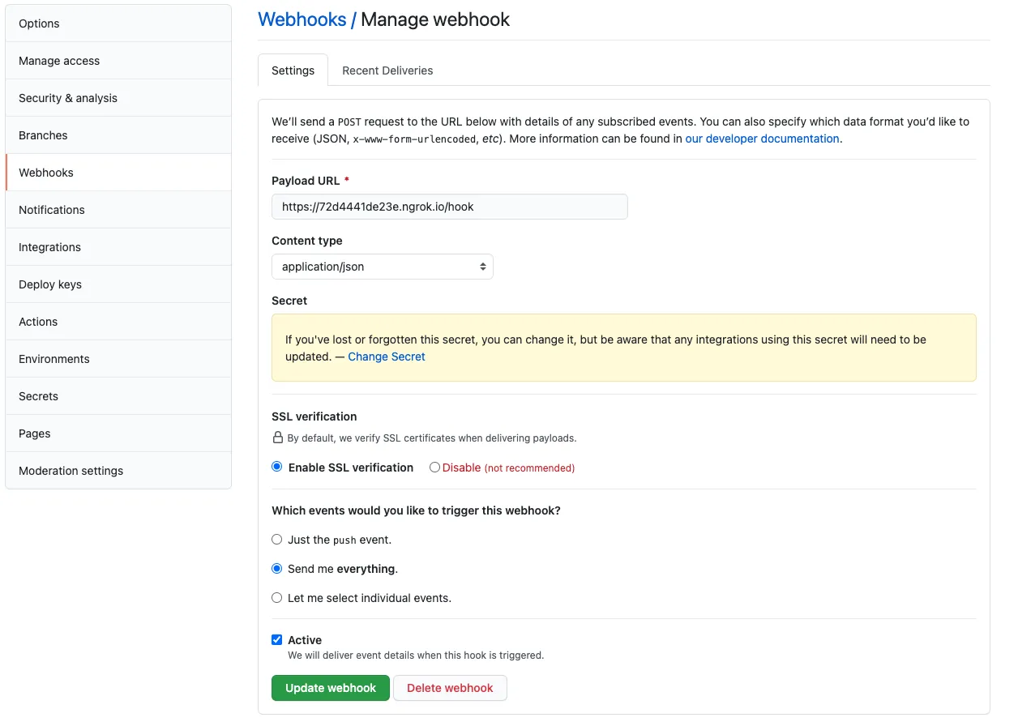Open Moderation settings

coord(118,471)
